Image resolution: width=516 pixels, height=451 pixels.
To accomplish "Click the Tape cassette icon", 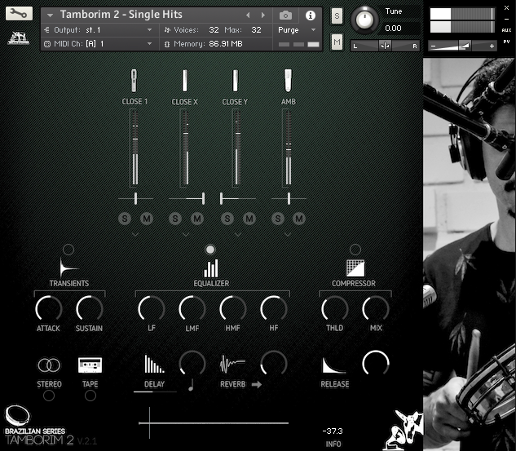I will pyautogui.click(x=90, y=365).
